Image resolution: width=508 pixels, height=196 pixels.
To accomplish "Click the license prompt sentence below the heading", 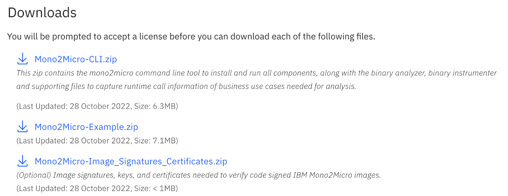I will point(191,37).
